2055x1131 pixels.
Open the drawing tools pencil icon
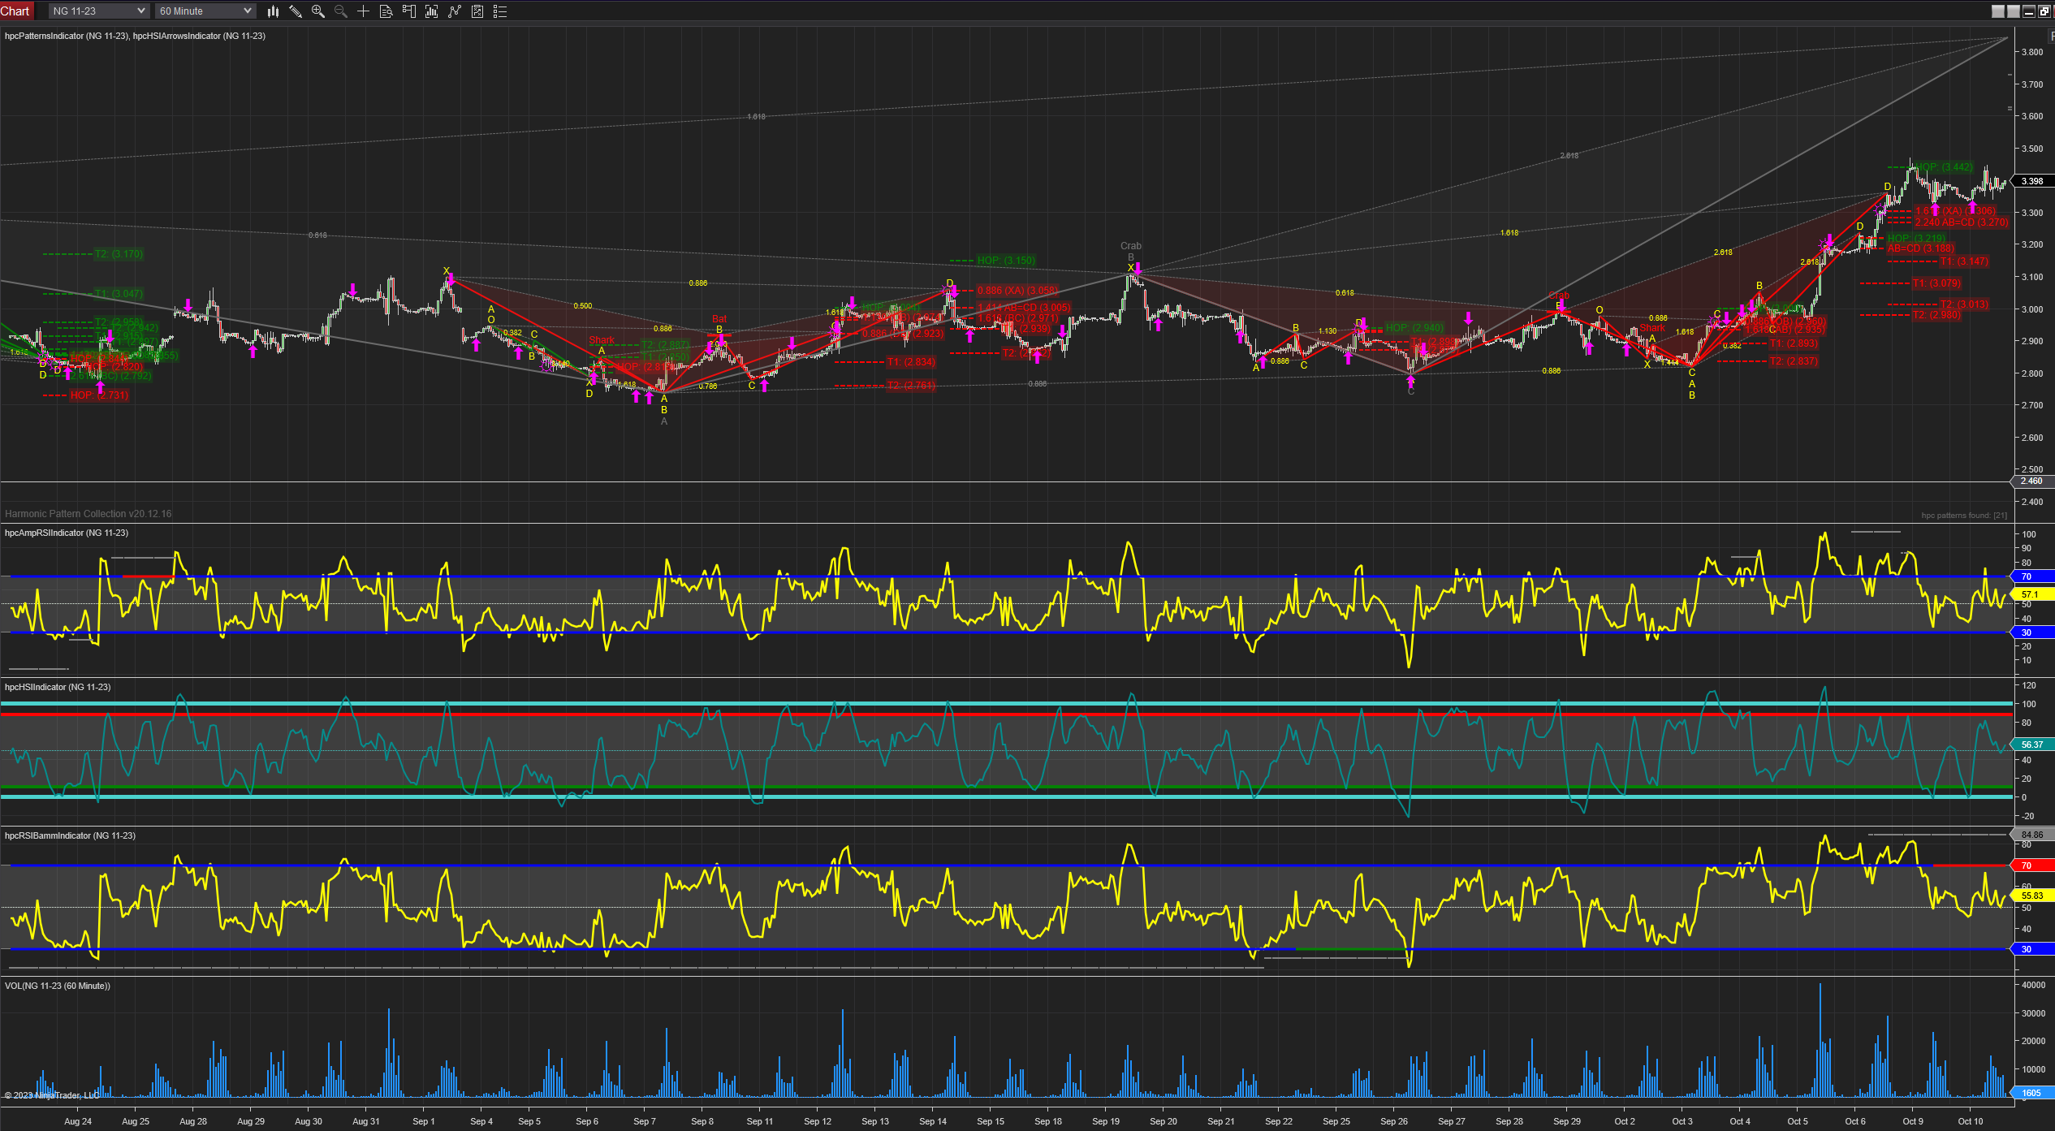point(296,11)
